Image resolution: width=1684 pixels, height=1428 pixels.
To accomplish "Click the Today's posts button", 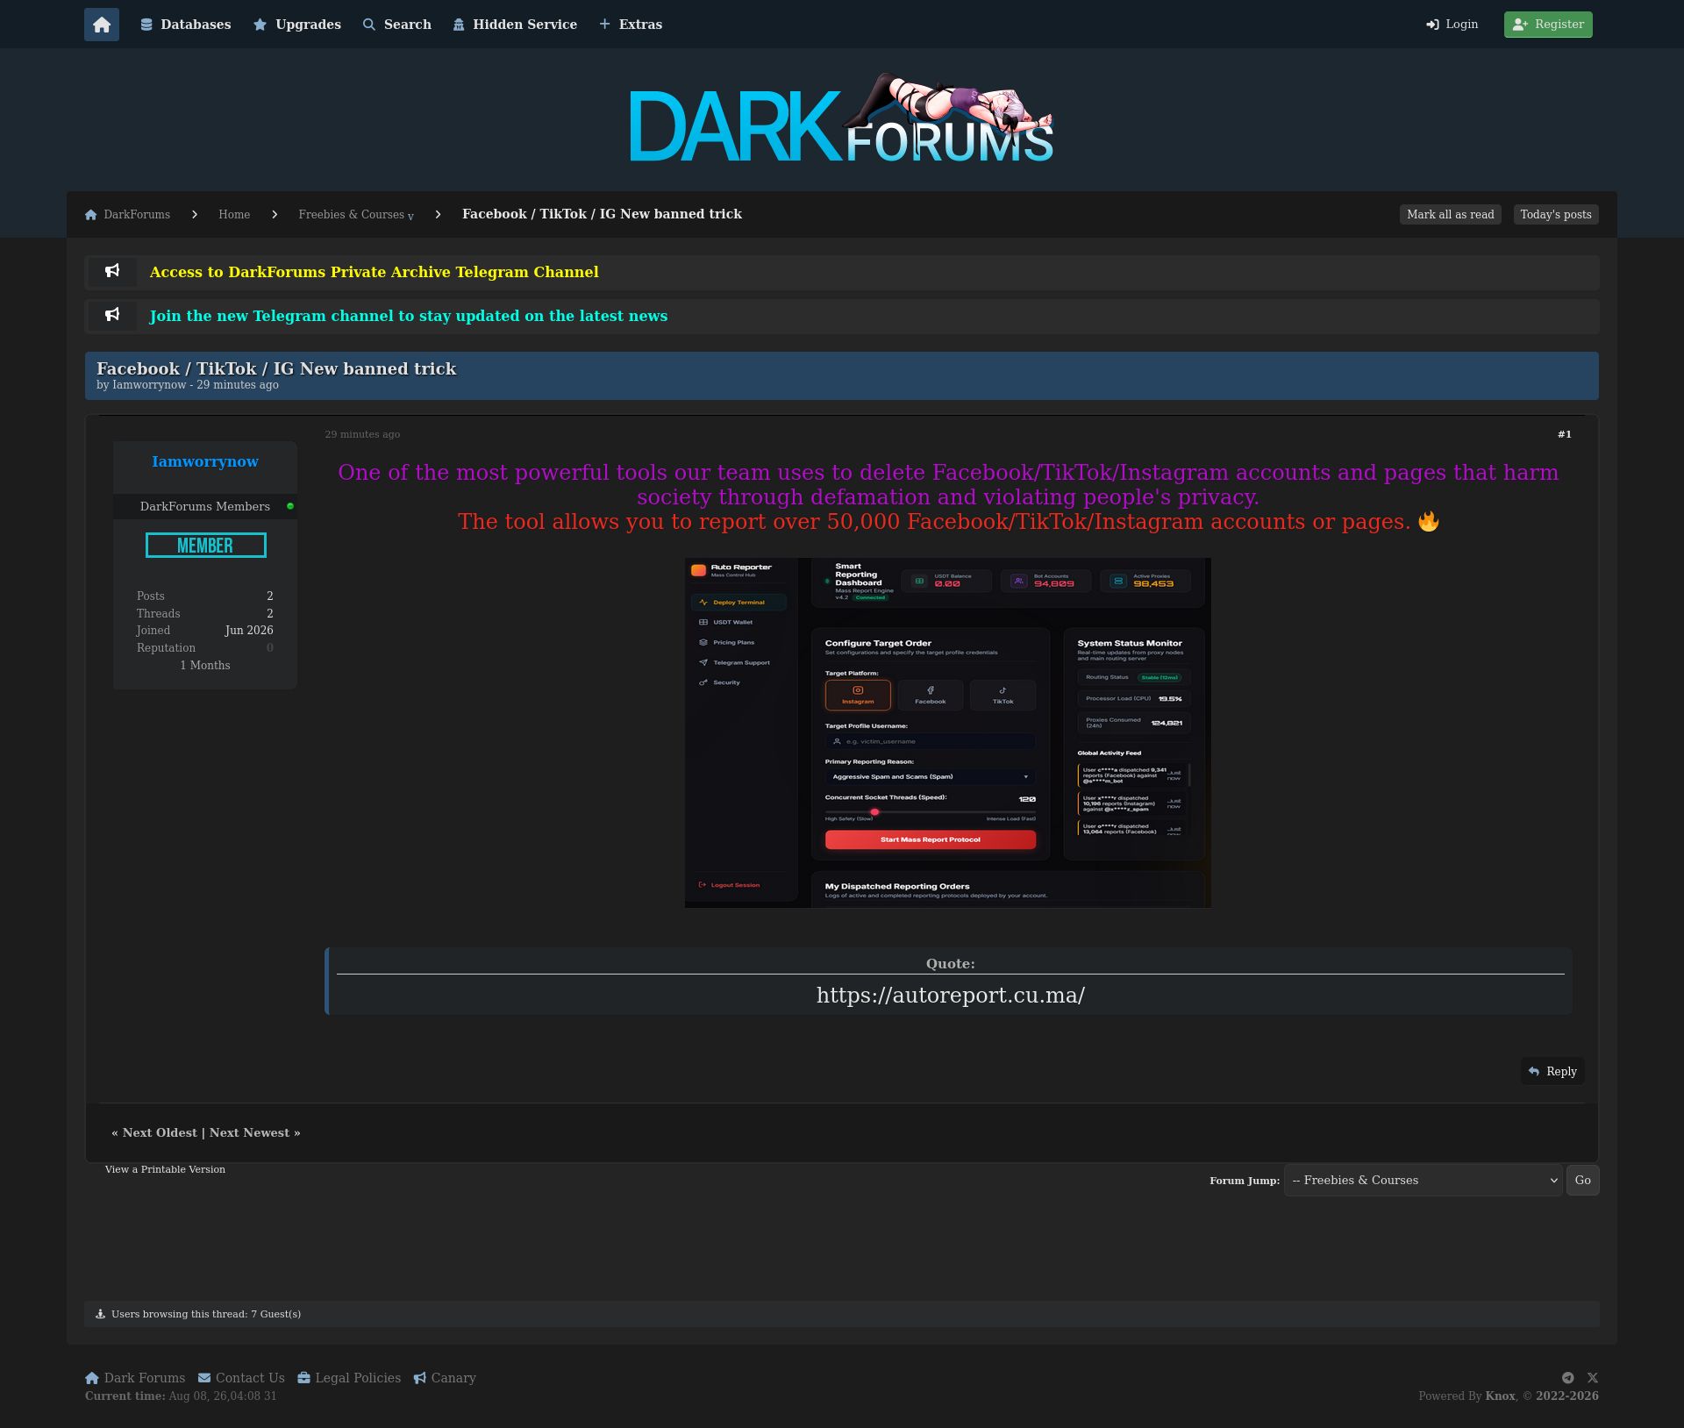I will [1556, 215].
